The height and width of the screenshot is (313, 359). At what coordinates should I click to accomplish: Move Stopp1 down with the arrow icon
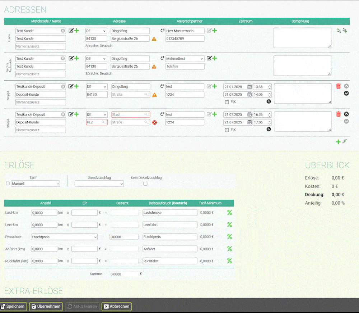[x=346, y=94]
